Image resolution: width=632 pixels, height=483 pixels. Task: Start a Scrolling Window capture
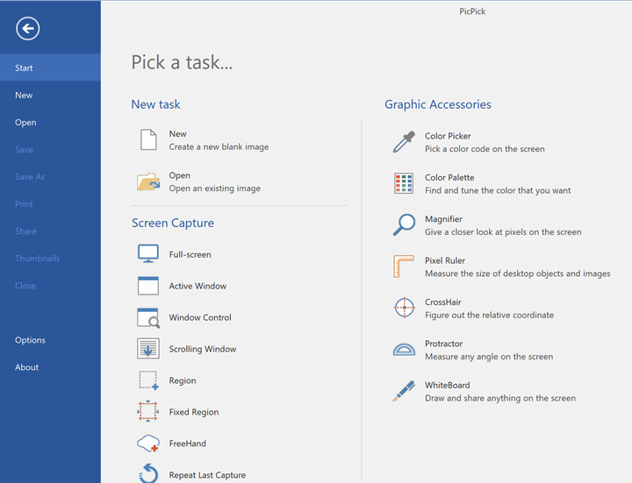[203, 349]
